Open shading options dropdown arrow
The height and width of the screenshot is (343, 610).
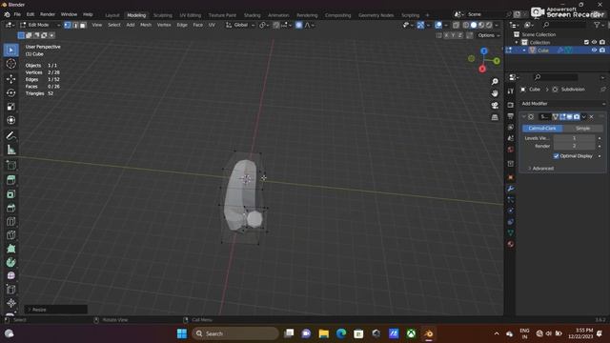click(497, 25)
